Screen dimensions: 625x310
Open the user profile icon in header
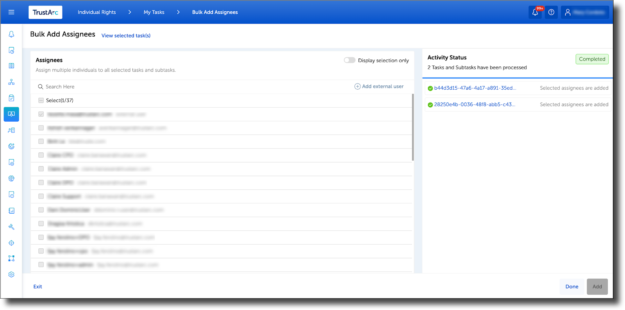coord(568,12)
